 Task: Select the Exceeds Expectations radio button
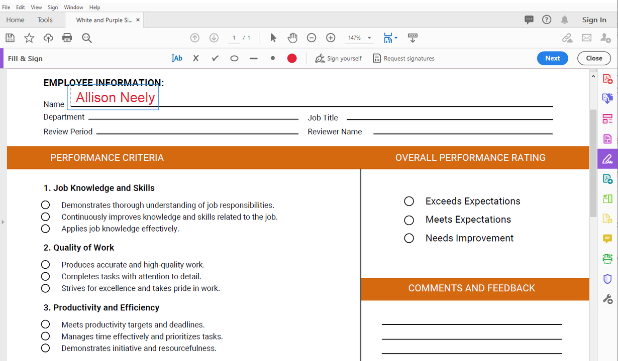(408, 201)
